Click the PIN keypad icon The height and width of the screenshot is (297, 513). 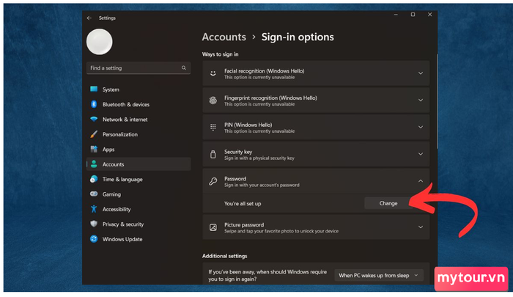[x=213, y=127]
